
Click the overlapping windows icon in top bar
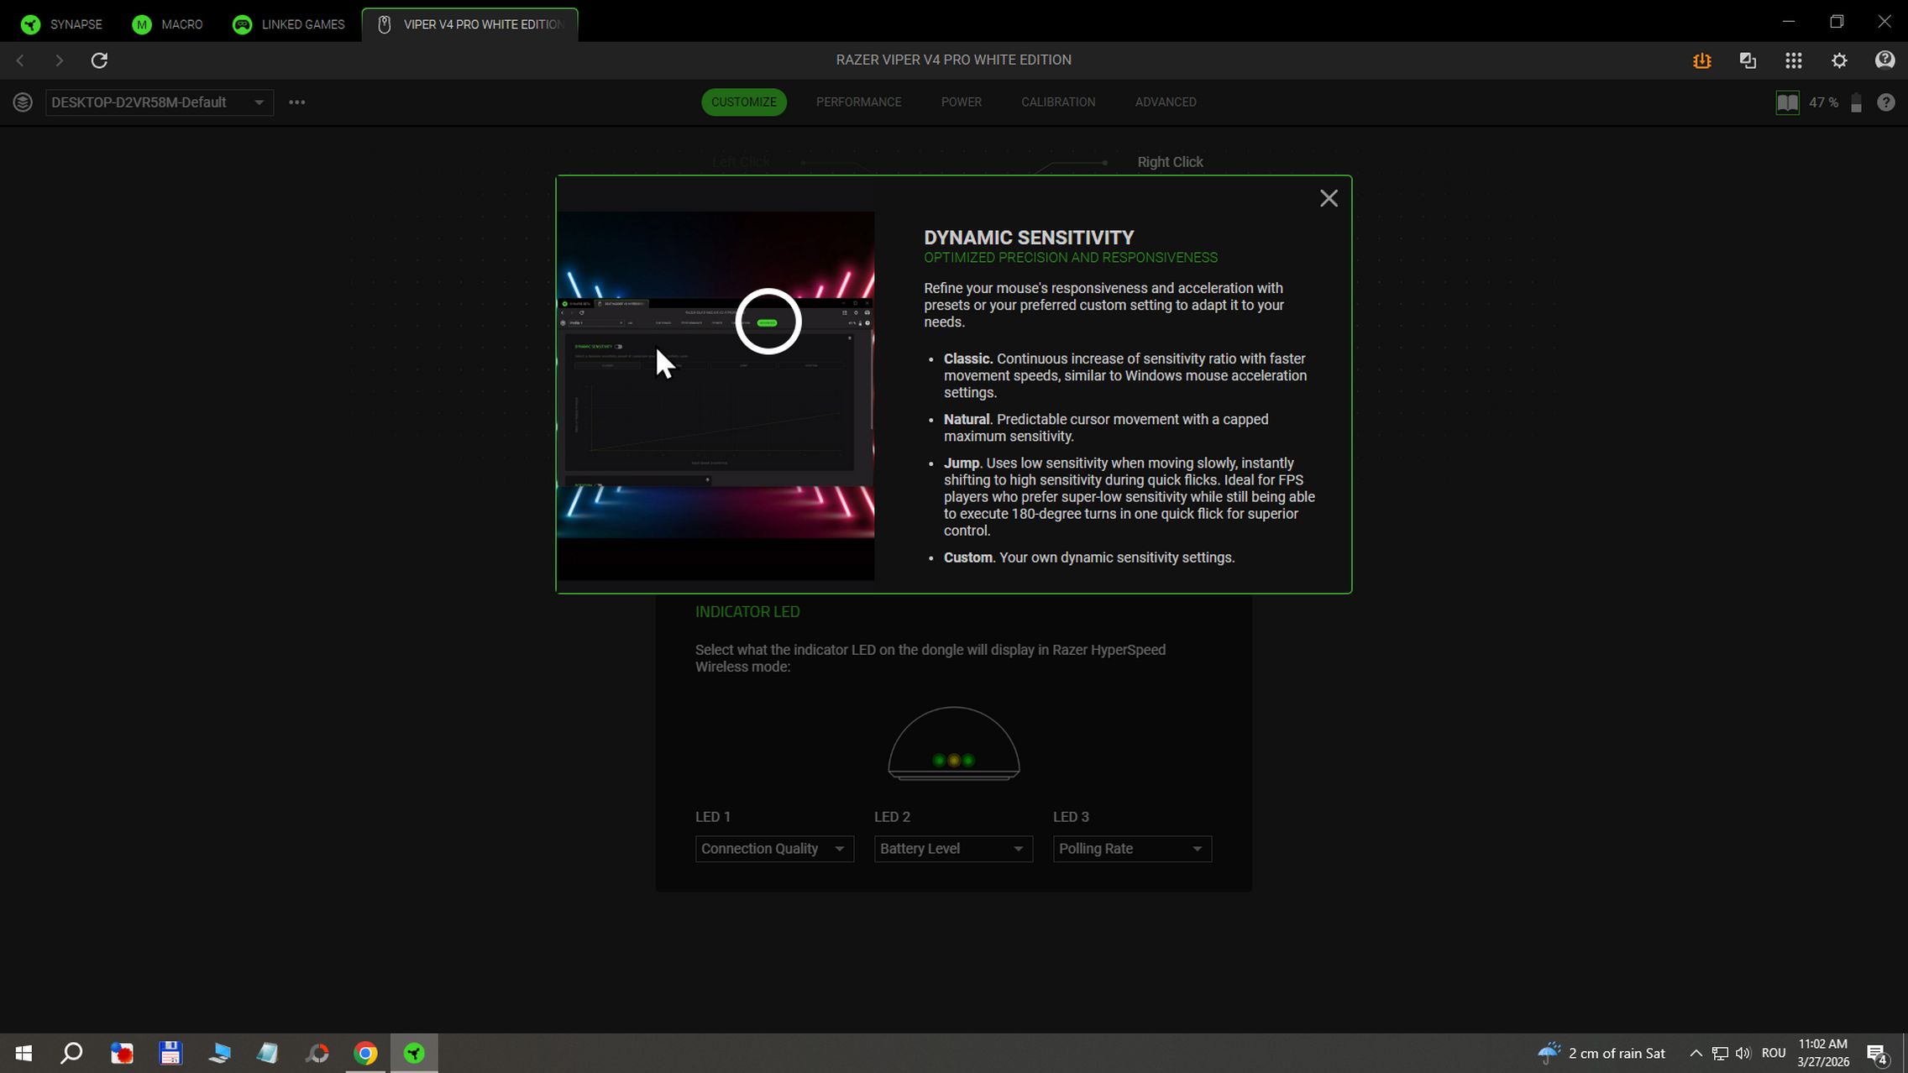[1748, 60]
